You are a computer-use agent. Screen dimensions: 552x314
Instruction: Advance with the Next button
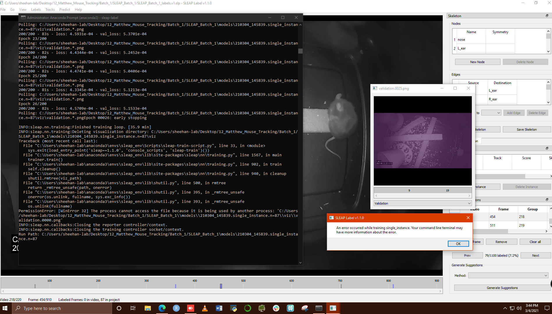point(535,255)
